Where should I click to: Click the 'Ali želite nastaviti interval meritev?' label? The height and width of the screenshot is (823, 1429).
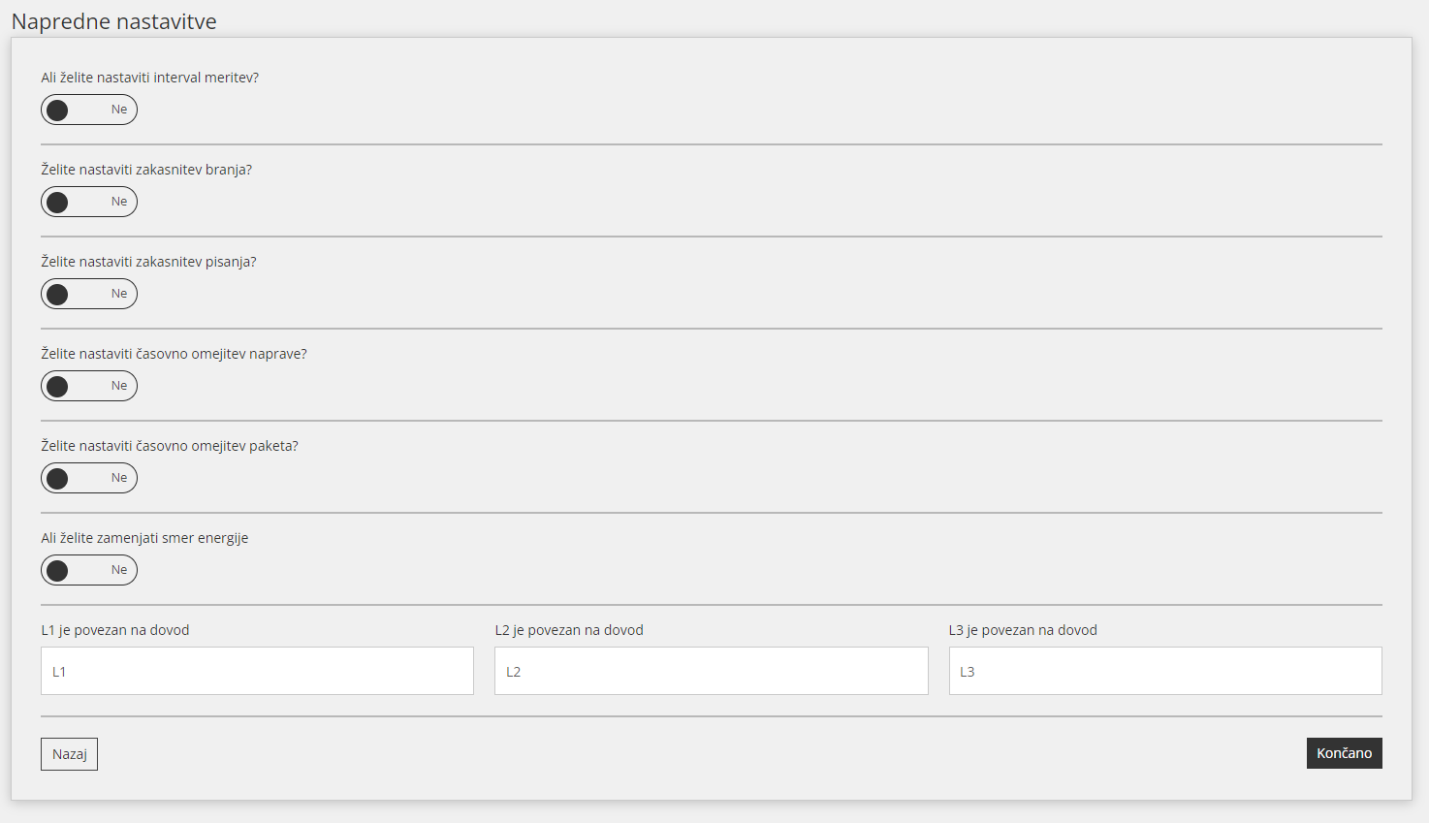150,78
